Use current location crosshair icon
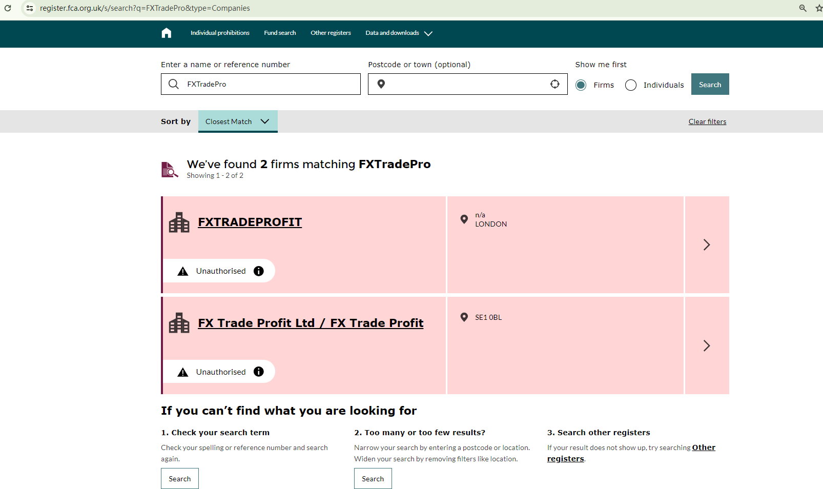This screenshot has height=489, width=823. pyautogui.click(x=554, y=84)
